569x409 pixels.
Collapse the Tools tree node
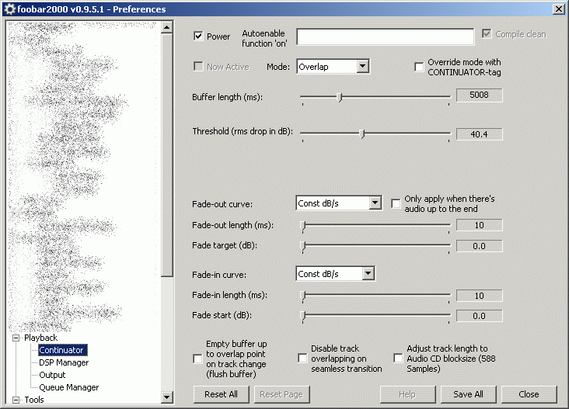[16, 400]
